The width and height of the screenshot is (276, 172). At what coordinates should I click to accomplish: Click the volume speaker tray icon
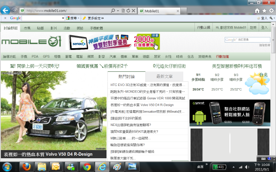247,167
